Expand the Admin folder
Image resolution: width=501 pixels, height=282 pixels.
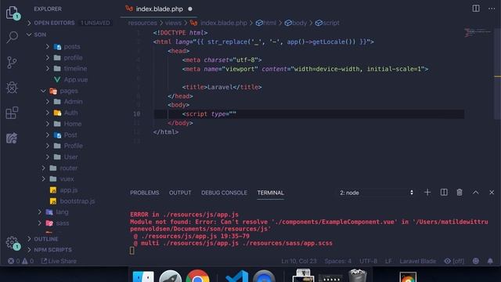(73, 102)
